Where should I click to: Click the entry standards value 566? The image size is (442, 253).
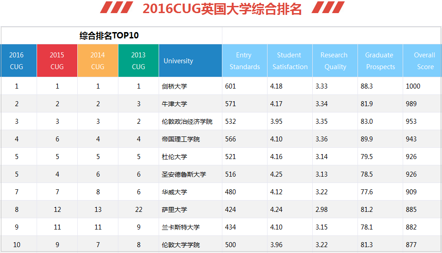point(230,139)
